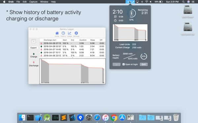Click the battery health percentage ring

click(x=144, y=56)
